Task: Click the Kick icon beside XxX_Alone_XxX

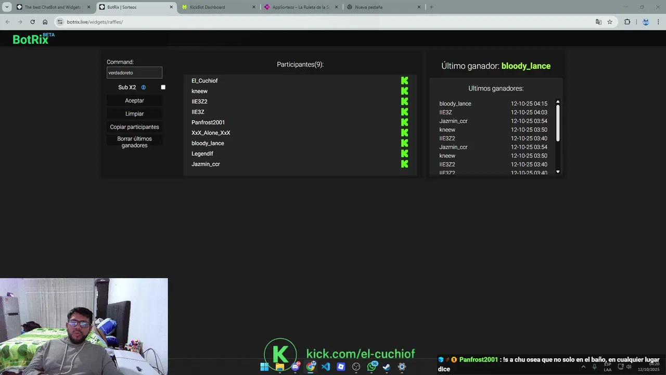Action: (x=404, y=133)
